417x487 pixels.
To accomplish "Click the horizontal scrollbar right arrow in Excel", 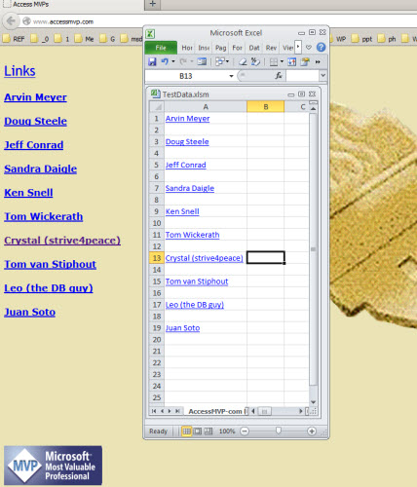I will (x=301, y=411).
